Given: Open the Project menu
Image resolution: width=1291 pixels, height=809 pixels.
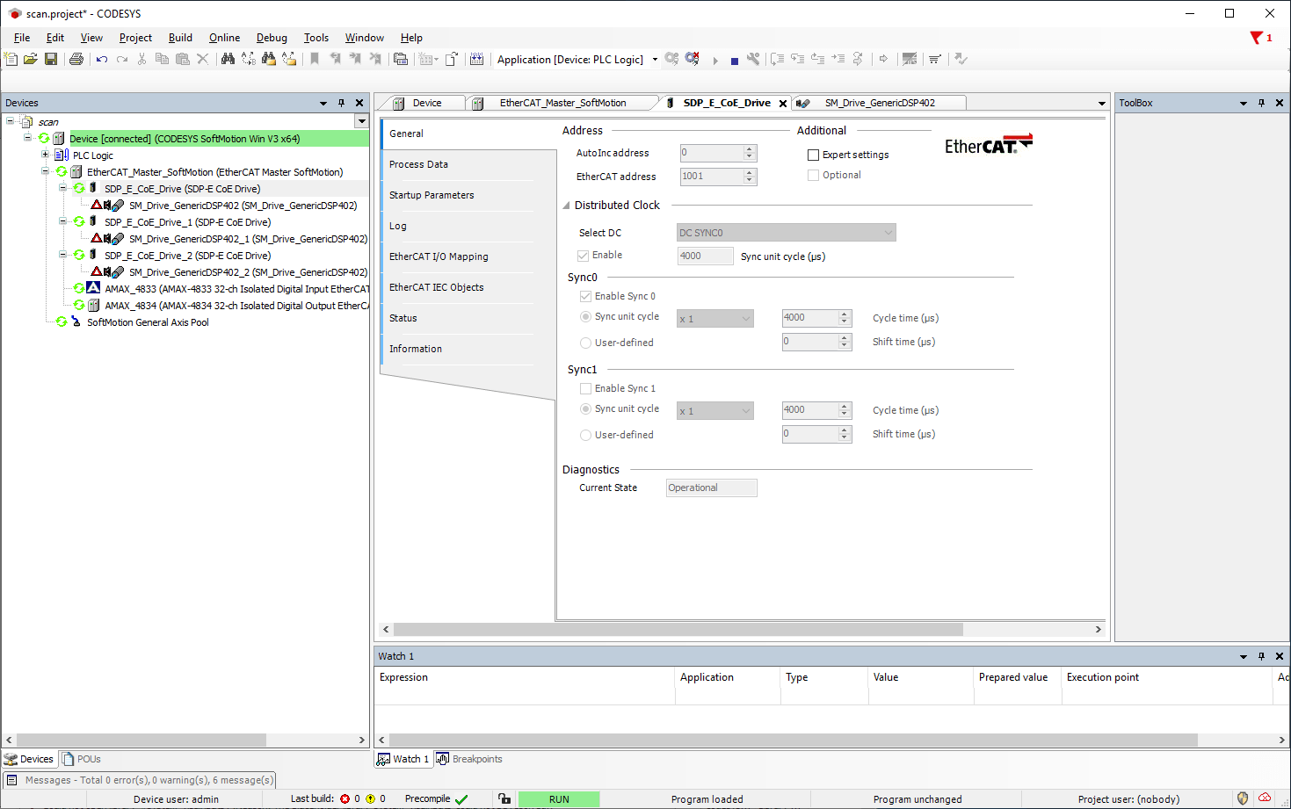Looking at the screenshot, I should point(135,38).
